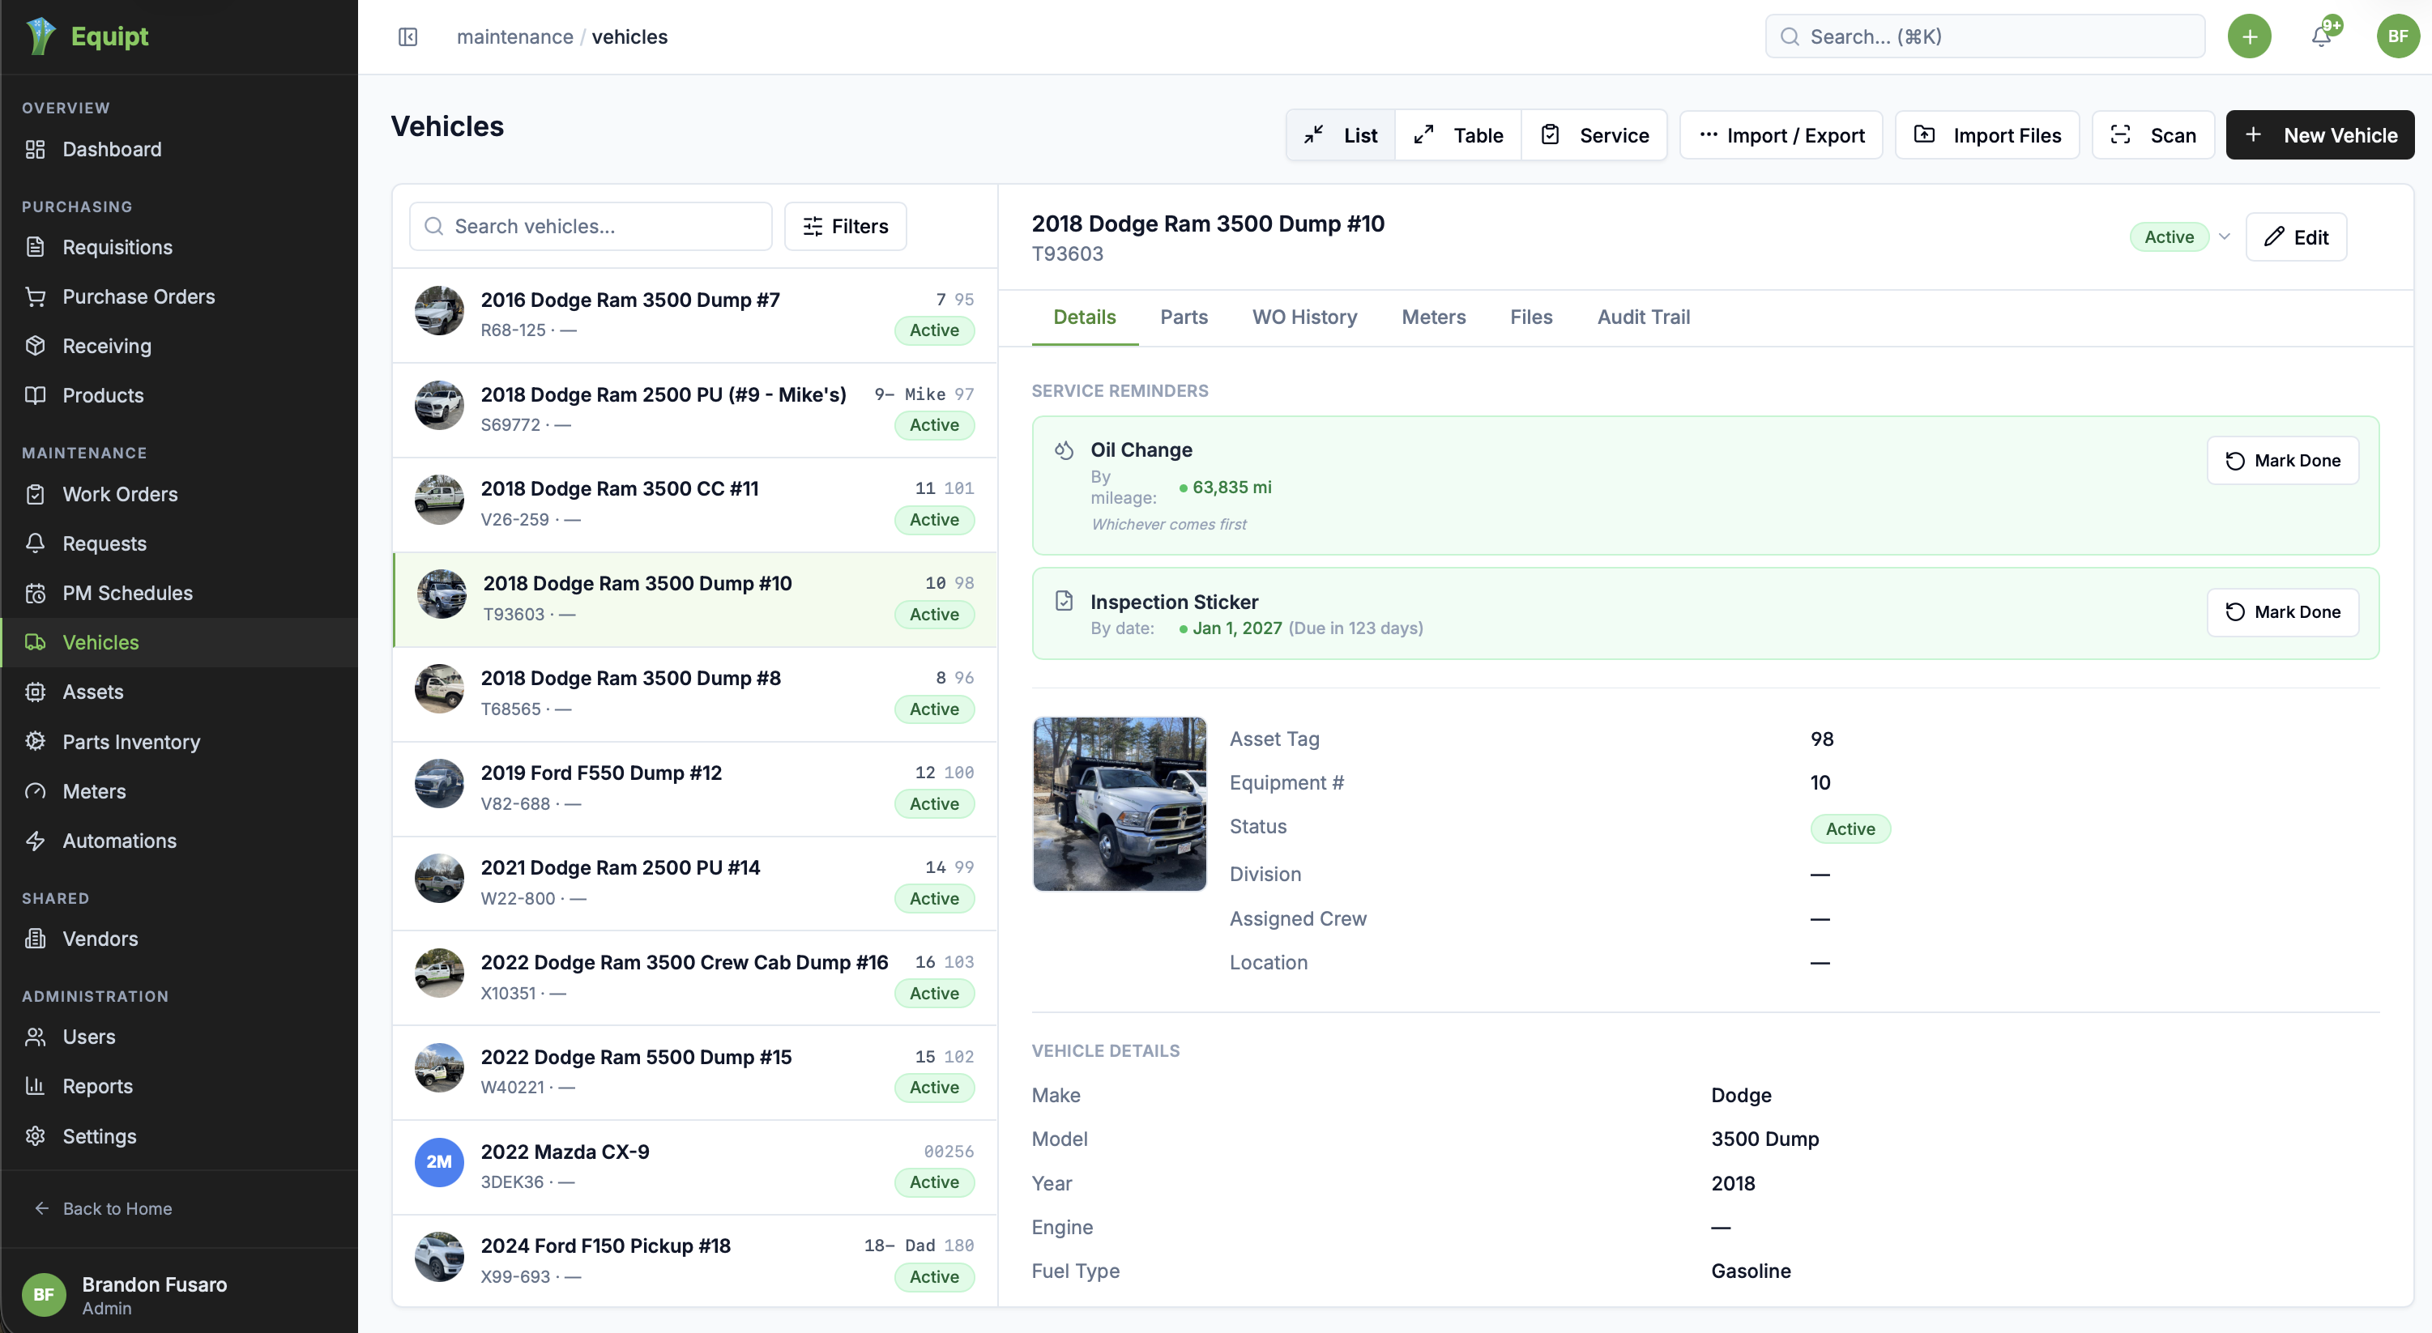Collapse the sidebar panel toggle
This screenshot has width=2432, height=1333.
click(x=407, y=36)
